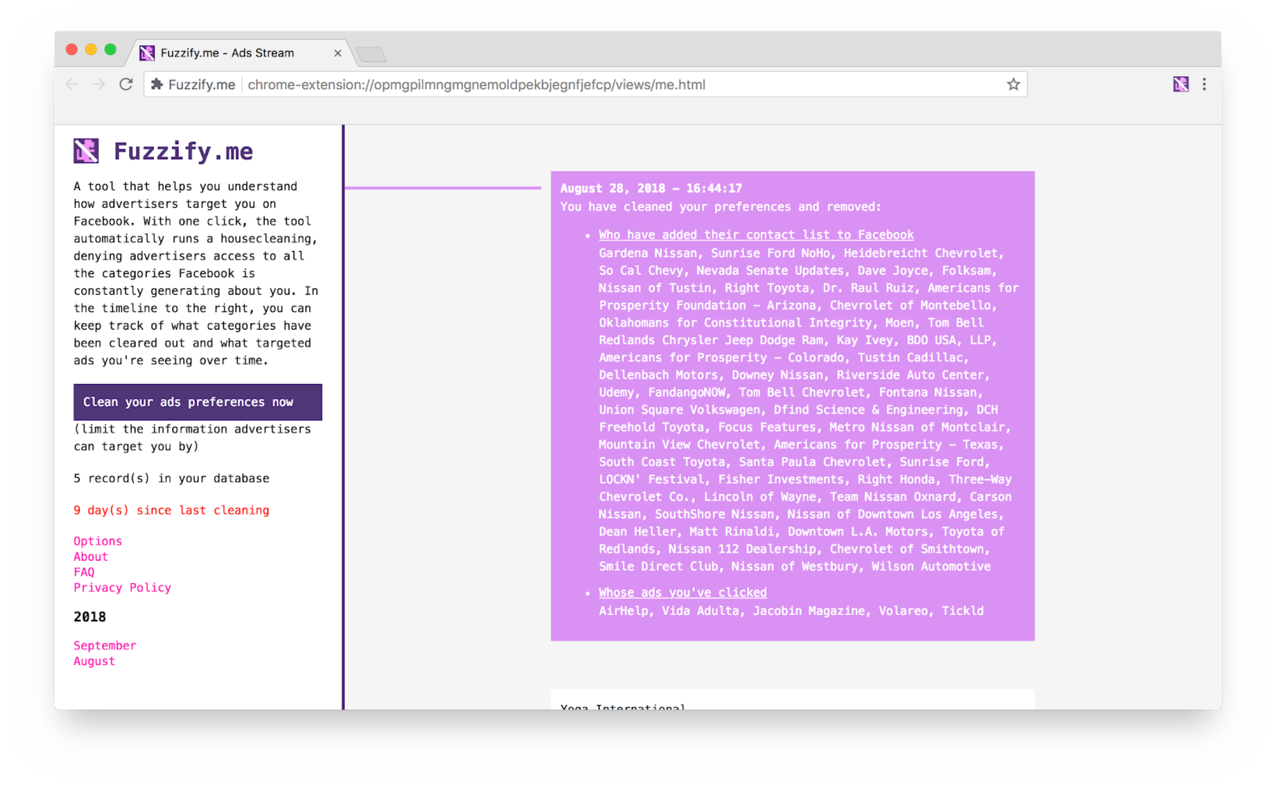Open a new browser tab
Image resolution: width=1276 pixels, height=787 pixels.
371,54
